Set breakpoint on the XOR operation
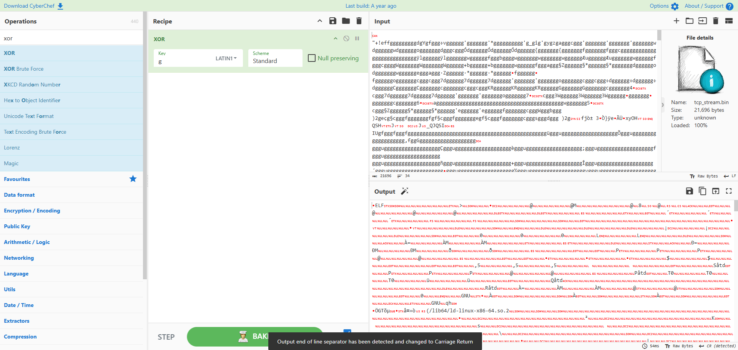Viewport: 738px width, 350px height. tap(357, 38)
